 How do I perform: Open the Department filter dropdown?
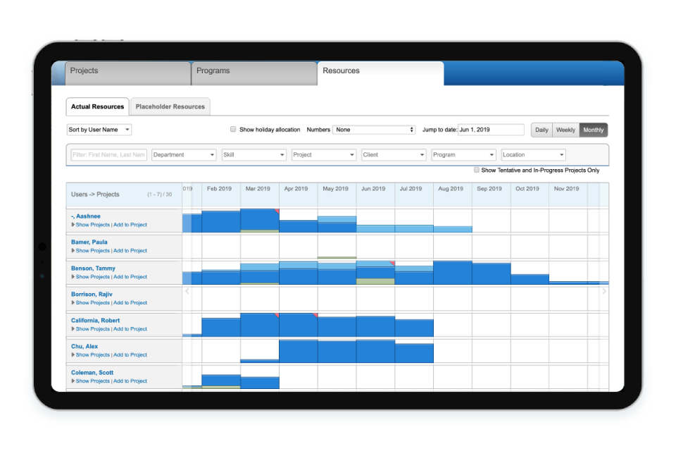coord(183,154)
